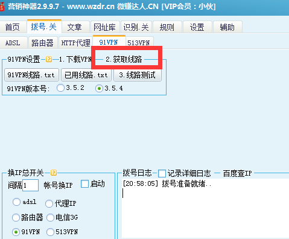Switch to the 首页 tab
Screen dimensions: 289x239
(x=13, y=27)
